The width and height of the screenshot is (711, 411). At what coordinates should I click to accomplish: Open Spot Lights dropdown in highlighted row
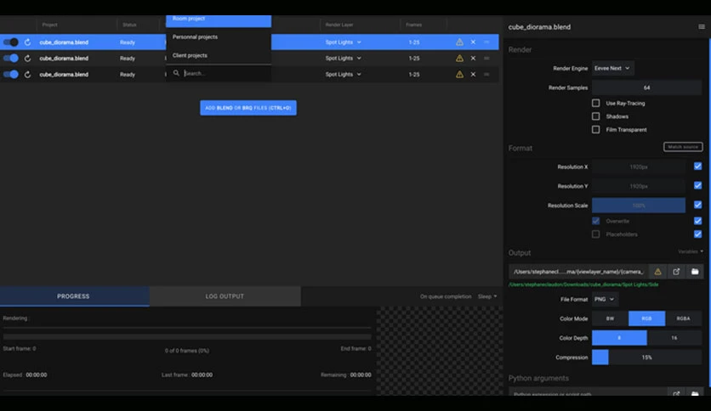tap(344, 42)
